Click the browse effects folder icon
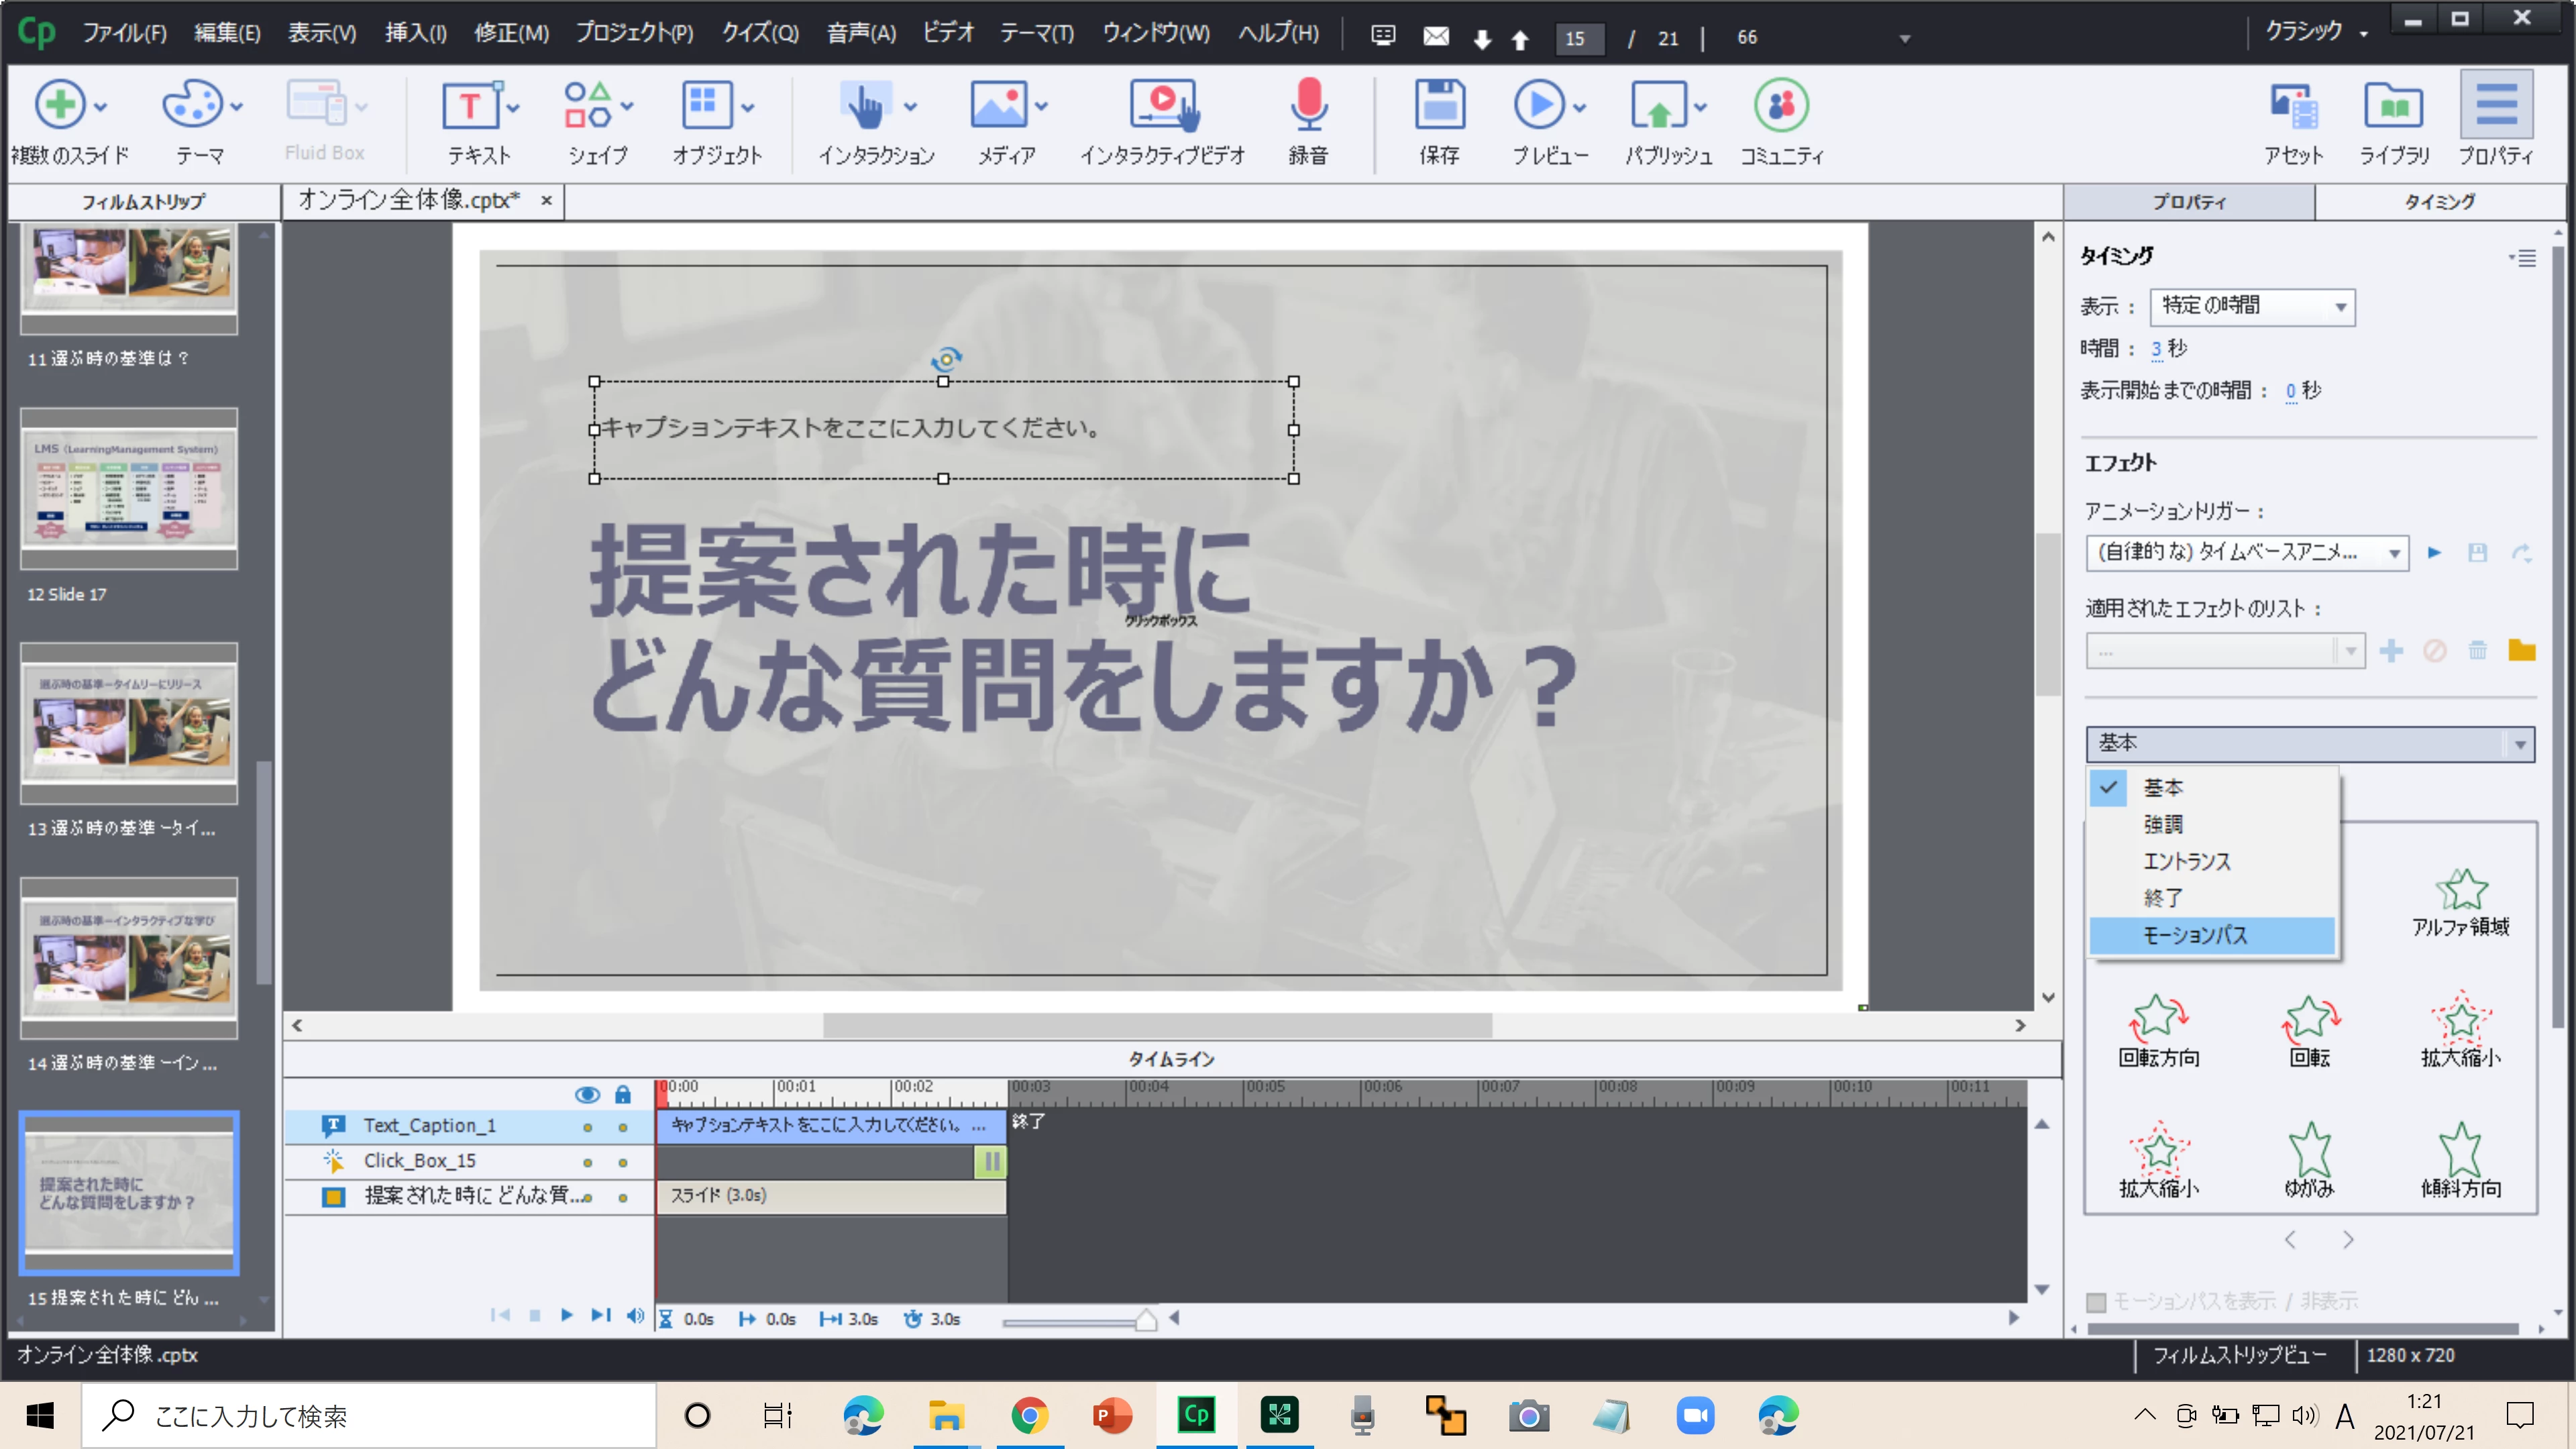2576x1449 pixels. (2521, 651)
